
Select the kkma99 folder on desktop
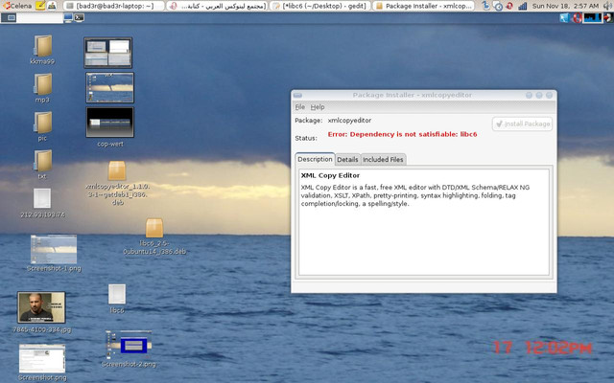pyautogui.click(x=42, y=50)
